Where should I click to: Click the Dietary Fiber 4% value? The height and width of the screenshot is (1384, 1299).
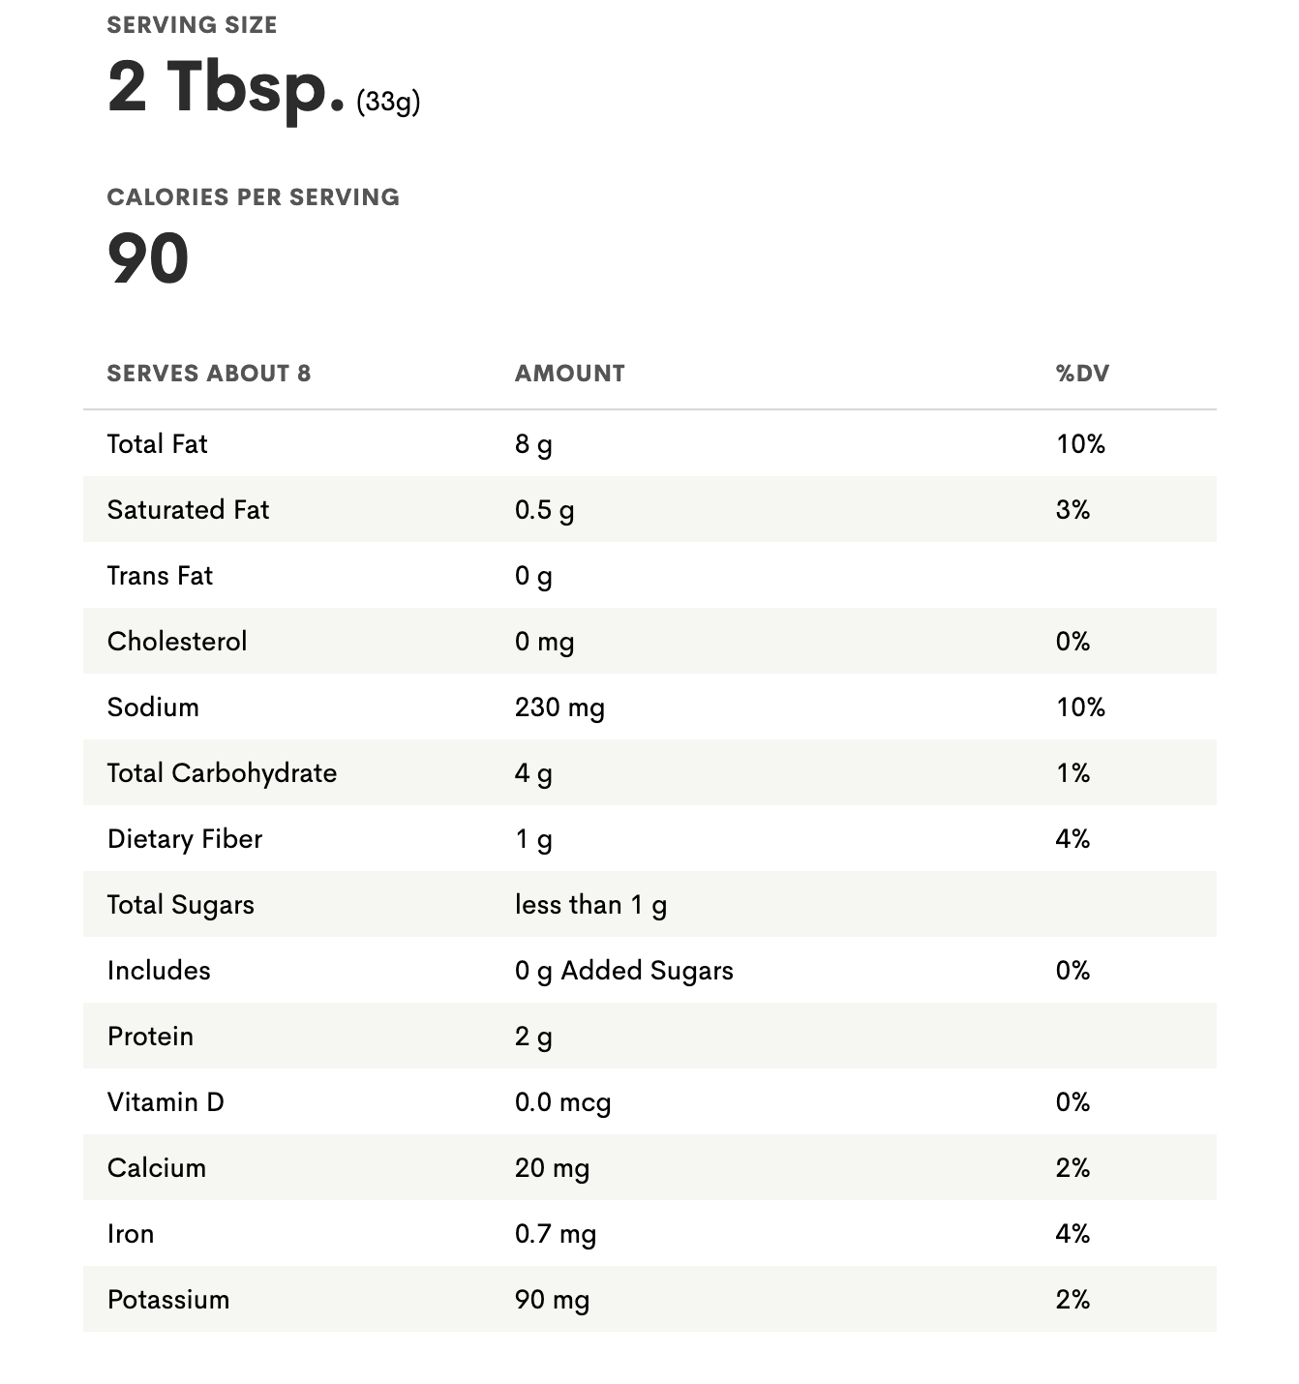[x=1072, y=838]
